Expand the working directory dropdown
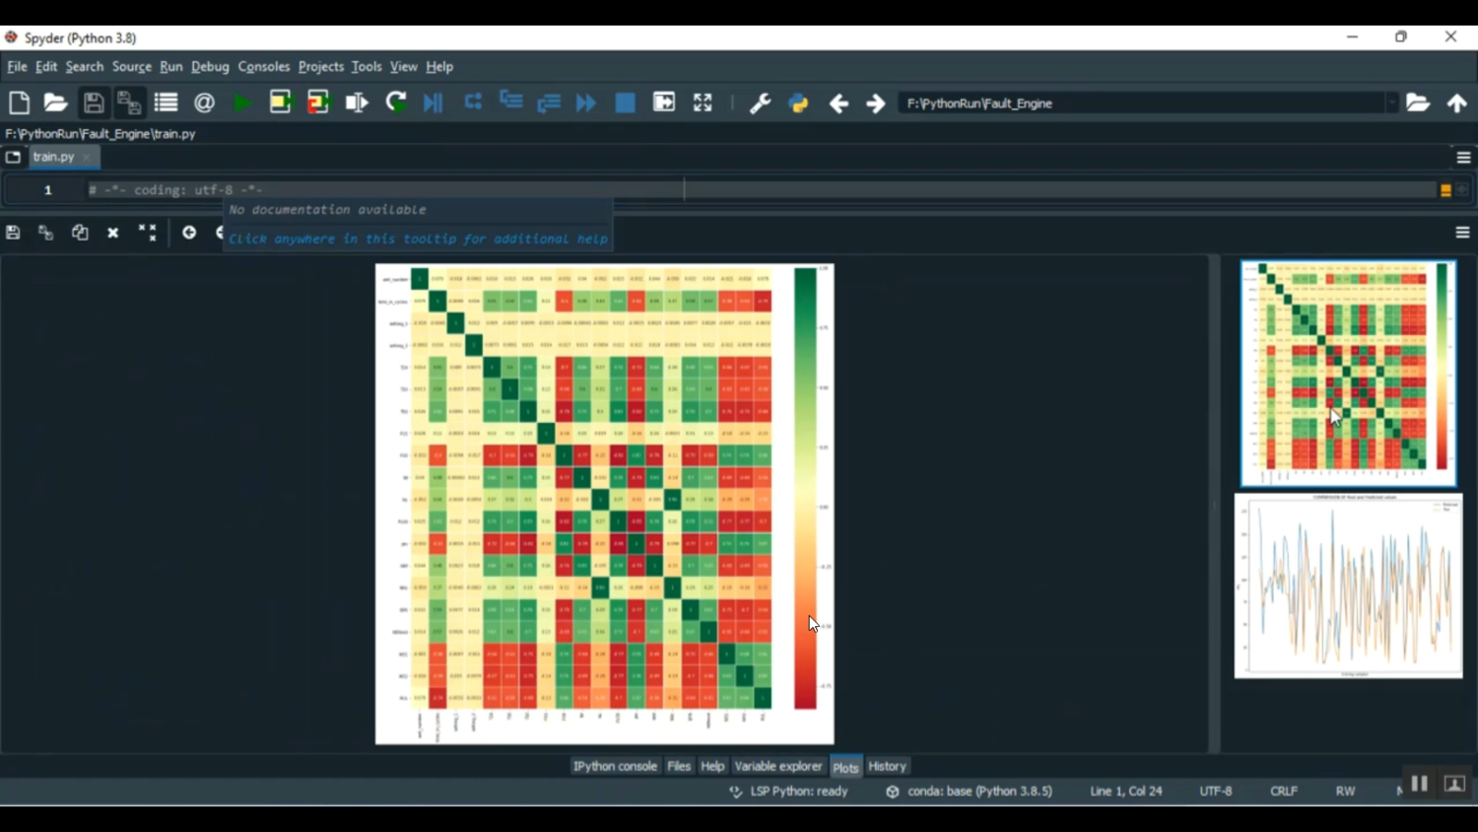1478x832 pixels. [x=1393, y=103]
